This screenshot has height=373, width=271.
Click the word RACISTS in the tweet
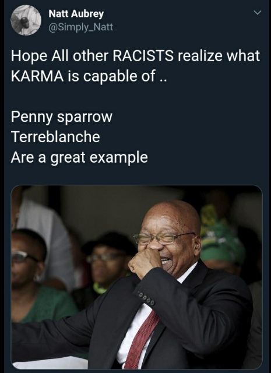coord(143,56)
